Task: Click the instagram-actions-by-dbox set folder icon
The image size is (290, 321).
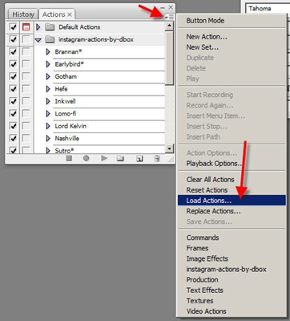Action: tap(50, 39)
